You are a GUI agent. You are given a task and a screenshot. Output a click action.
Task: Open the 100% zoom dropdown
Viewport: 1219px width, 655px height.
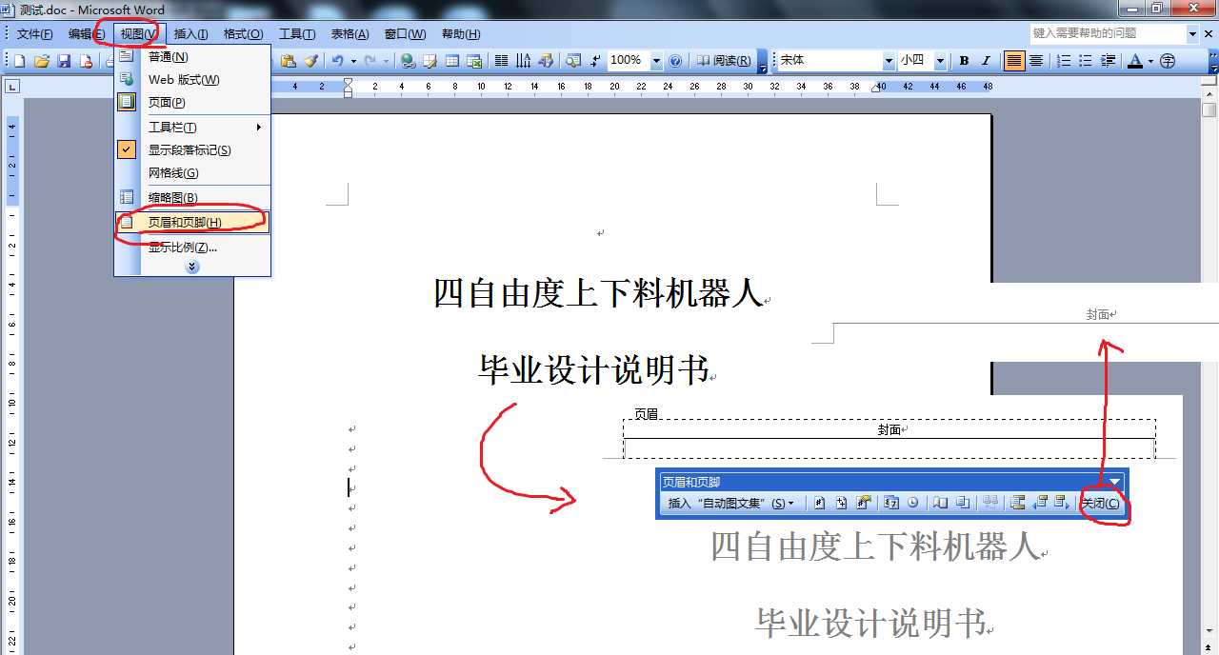657,61
